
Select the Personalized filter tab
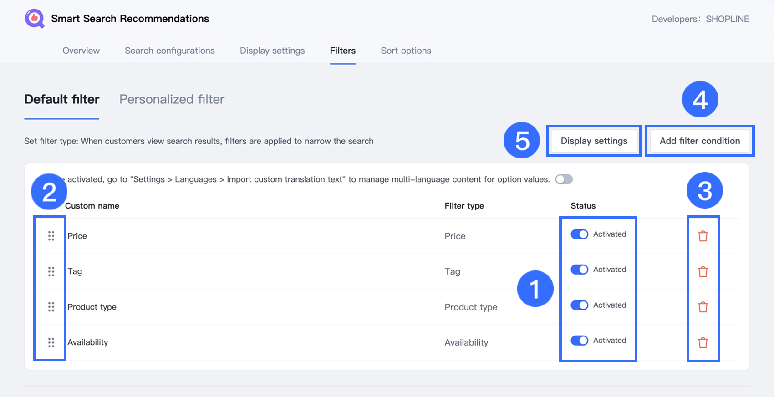[x=172, y=99]
